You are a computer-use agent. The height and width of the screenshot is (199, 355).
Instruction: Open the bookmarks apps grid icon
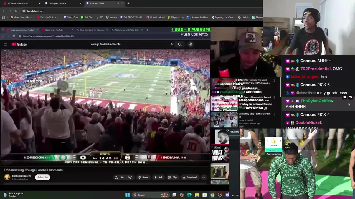pos(3,17)
